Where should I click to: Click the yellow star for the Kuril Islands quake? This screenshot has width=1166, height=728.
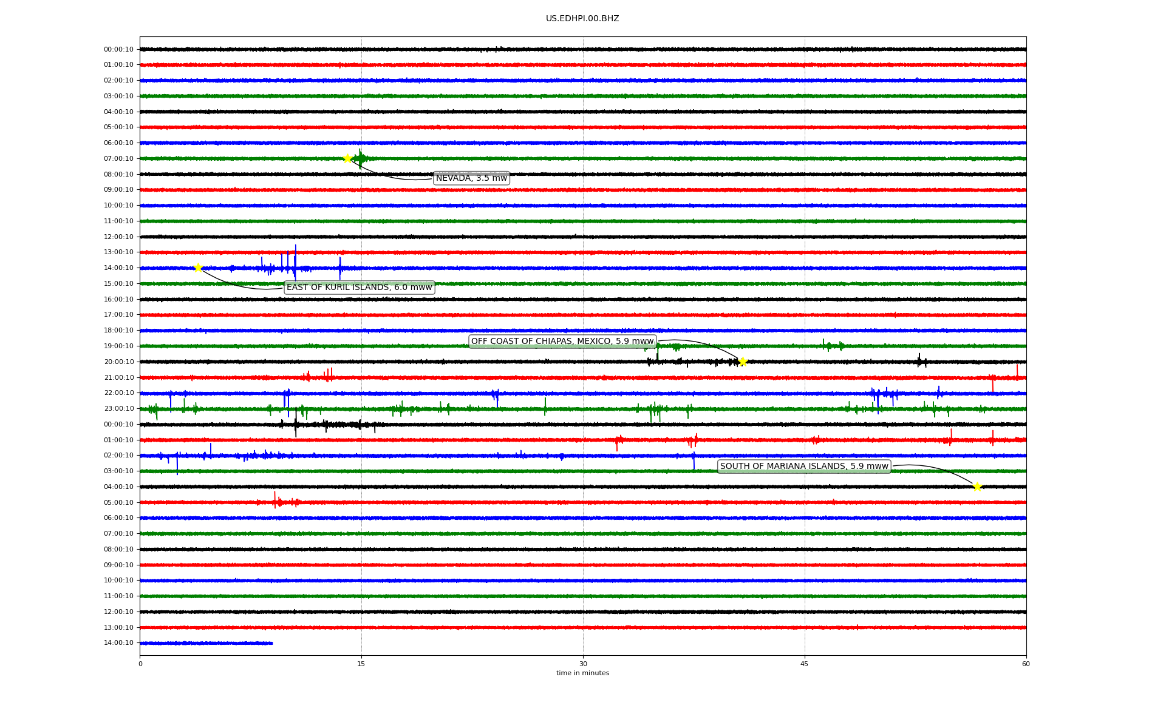(198, 268)
